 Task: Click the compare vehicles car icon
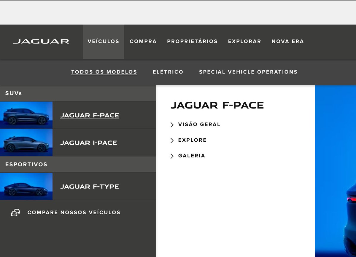click(x=15, y=213)
